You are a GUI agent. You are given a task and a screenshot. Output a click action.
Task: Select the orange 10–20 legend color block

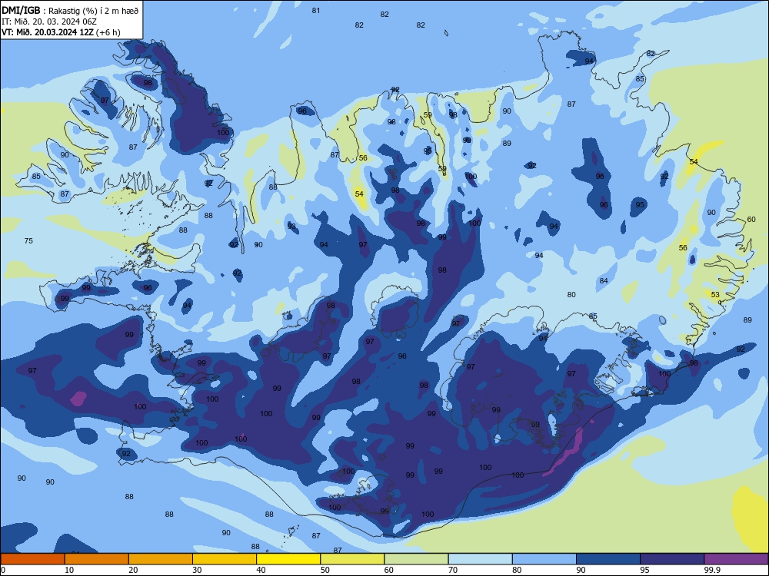coord(97,559)
